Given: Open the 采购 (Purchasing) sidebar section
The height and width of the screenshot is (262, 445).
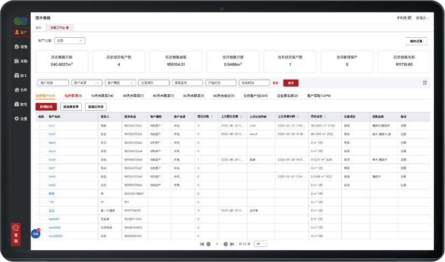Looking at the screenshot, I should coord(22,61).
